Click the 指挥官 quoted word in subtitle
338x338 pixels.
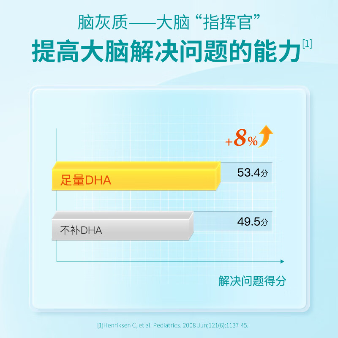(226, 21)
